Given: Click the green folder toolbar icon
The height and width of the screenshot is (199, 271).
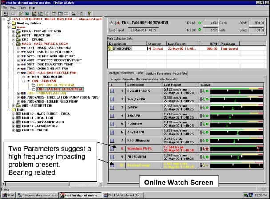Looking at the screenshot, I should coord(27,13).
